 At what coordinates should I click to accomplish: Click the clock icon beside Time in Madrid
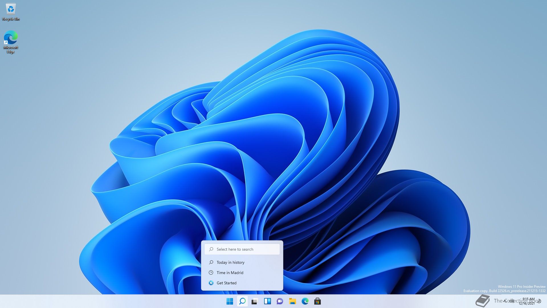tap(211, 273)
